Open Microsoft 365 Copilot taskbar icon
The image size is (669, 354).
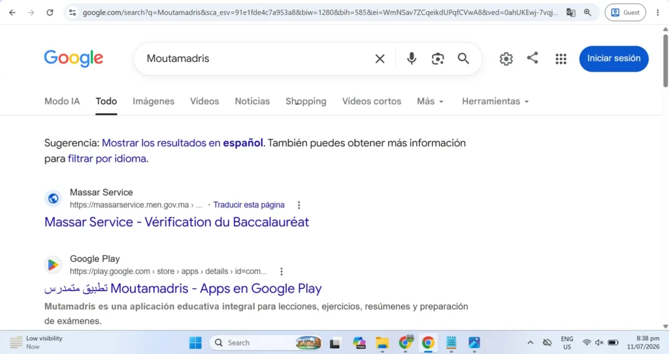click(359, 342)
